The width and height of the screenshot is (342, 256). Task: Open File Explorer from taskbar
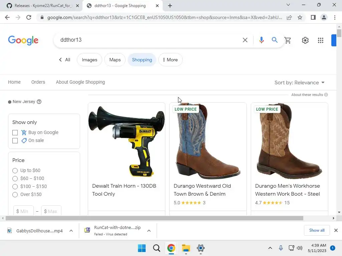[x=186, y=248]
